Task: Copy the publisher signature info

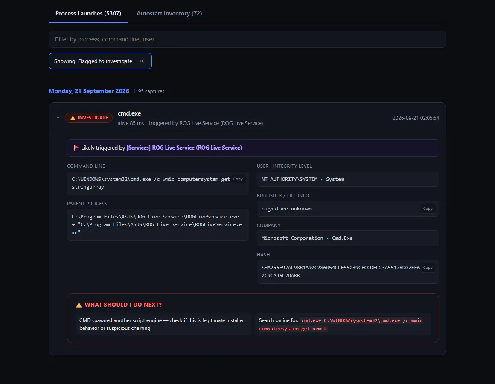Action: [428, 209]
